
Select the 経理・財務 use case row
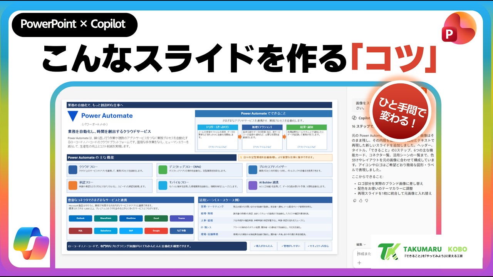pos(265,213)
